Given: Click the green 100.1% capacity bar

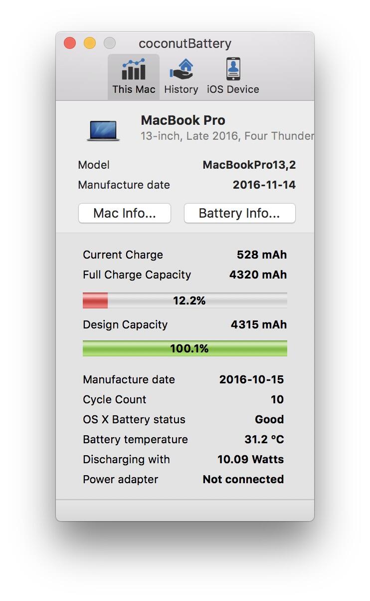Looking at the screenshot, I should pos(185,348).
